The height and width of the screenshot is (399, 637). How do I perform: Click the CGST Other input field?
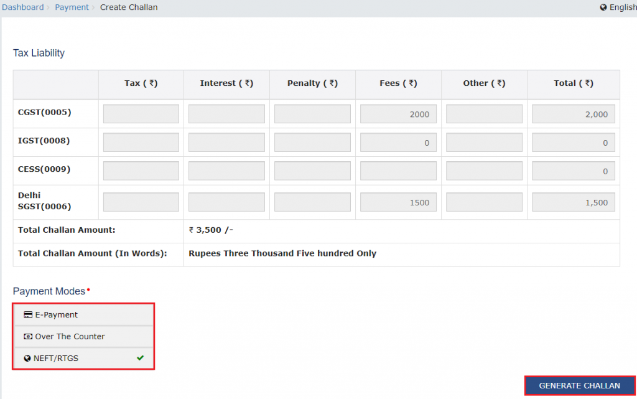click(x=484, y=114)
